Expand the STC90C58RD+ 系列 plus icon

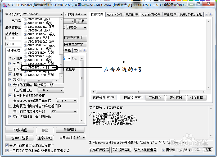click(x=25, y=53)
